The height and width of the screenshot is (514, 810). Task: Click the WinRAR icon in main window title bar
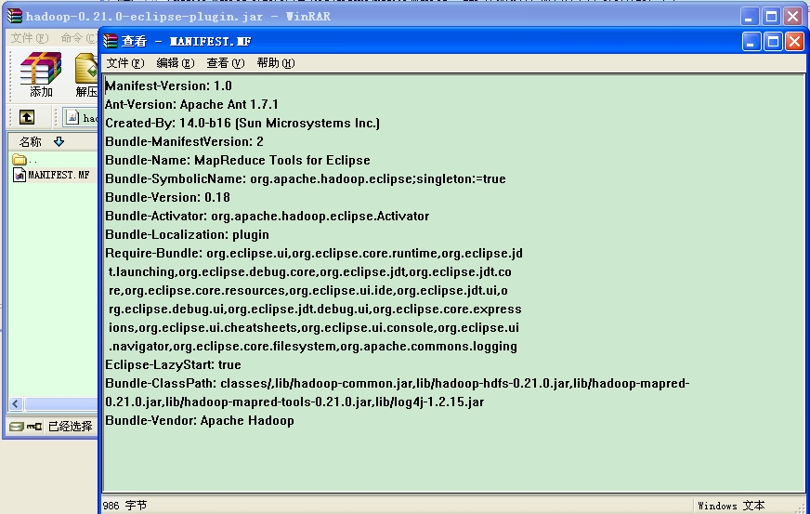pos(15,16)
